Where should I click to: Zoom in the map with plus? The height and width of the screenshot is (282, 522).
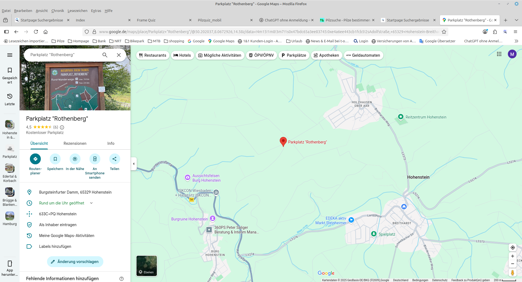512,256
